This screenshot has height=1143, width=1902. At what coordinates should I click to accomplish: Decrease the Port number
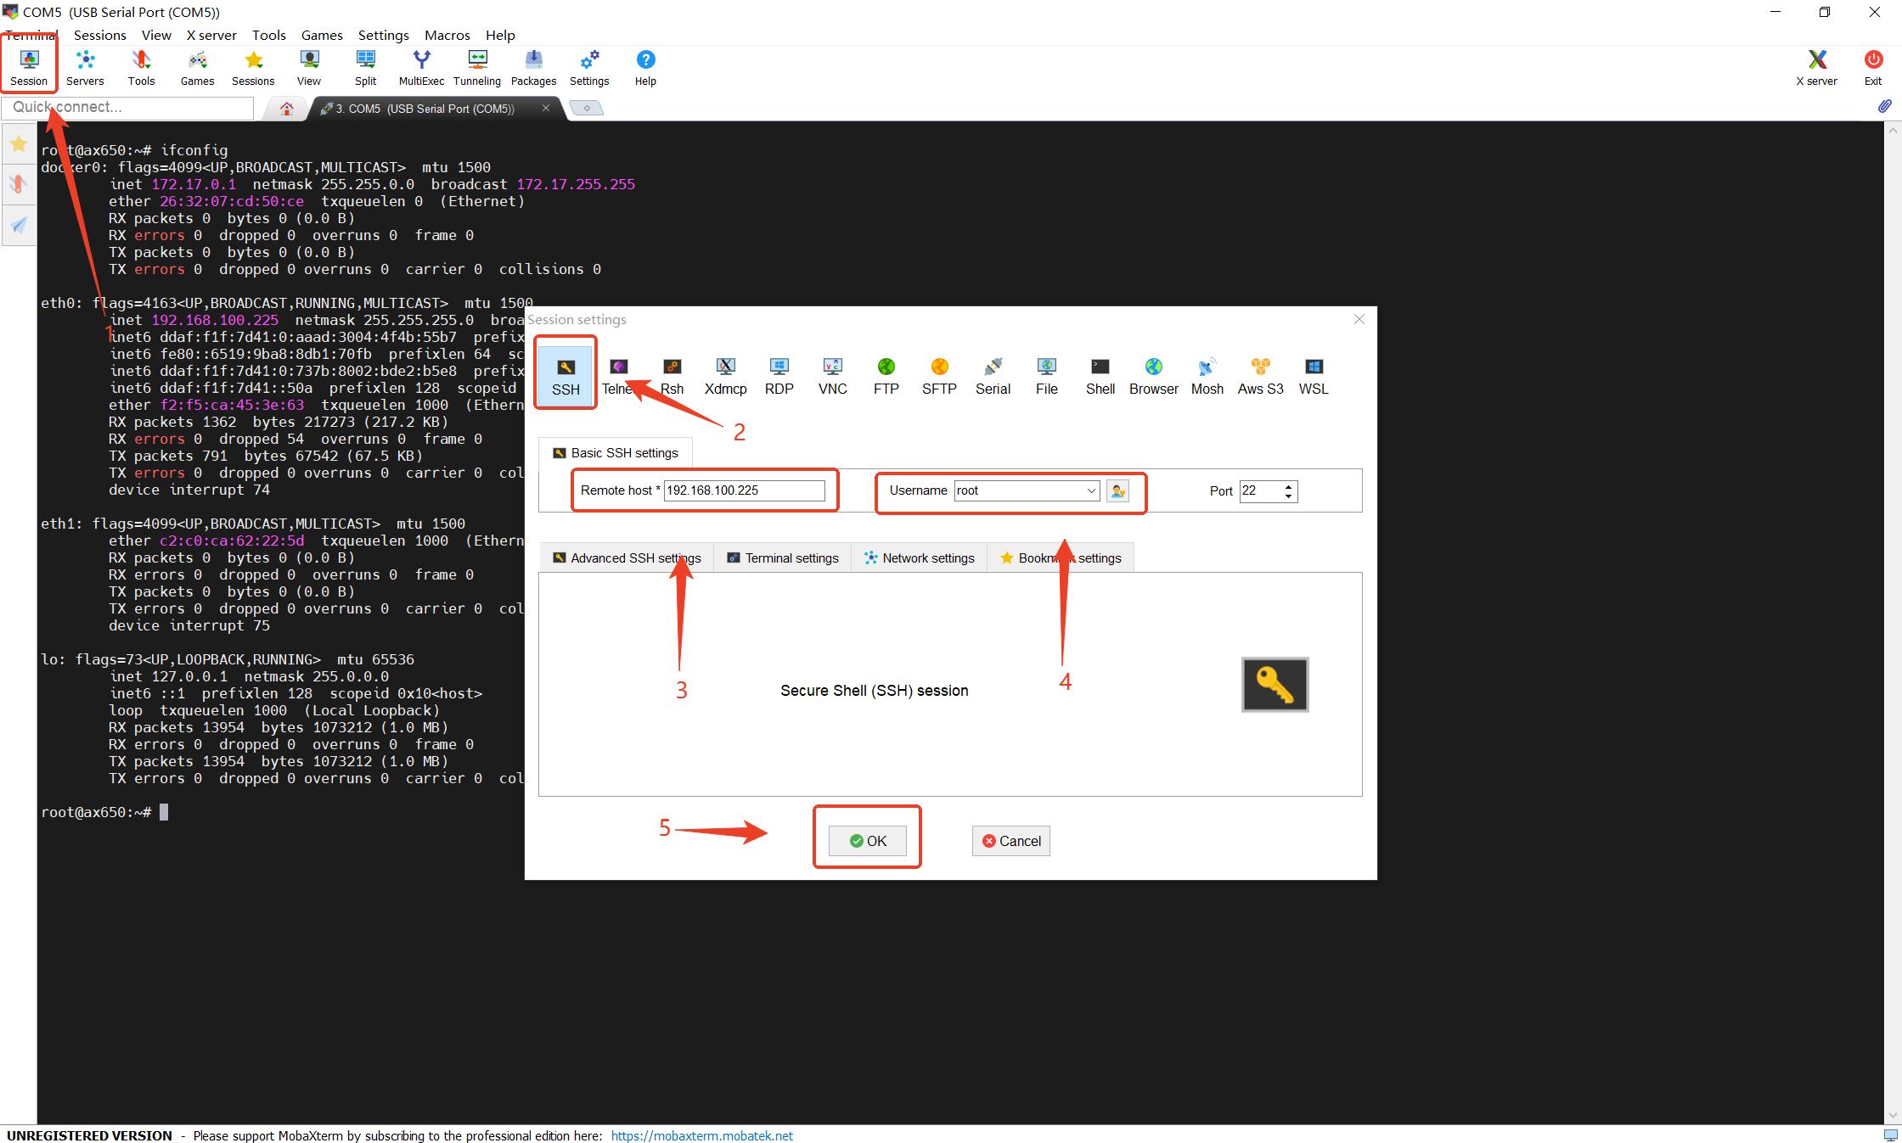(1288, 496)
